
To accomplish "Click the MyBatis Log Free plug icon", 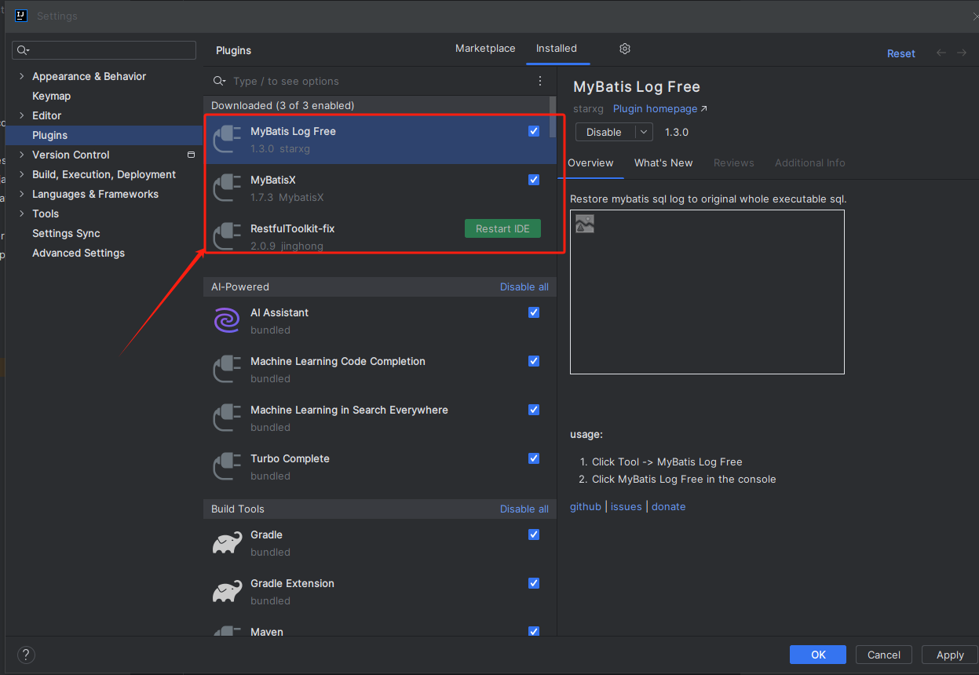I will click(x=227, y=139).
